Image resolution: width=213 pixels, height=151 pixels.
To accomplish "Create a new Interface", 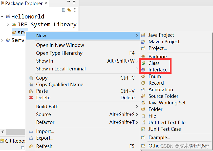I will [x=176, y=70].
